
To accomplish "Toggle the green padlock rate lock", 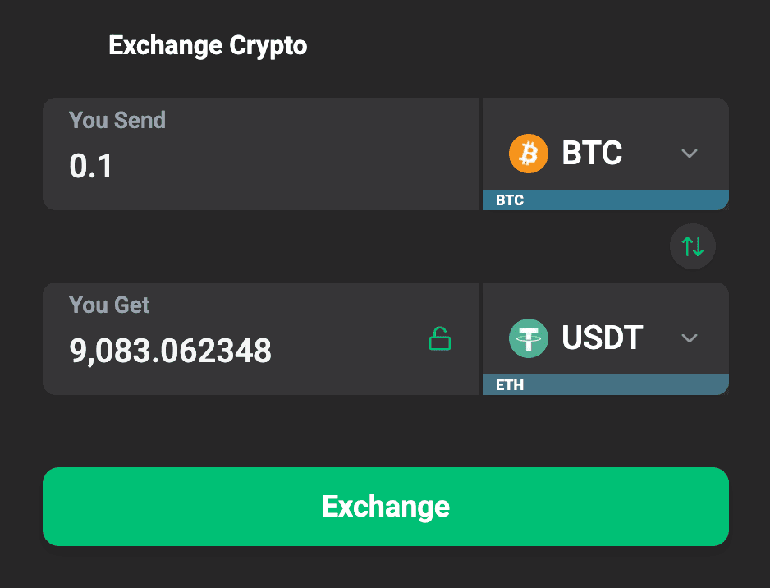I will click(440, 338).
